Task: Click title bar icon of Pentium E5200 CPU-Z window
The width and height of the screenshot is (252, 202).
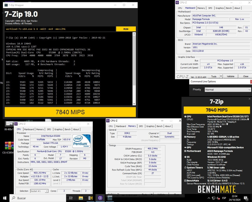Action: (16, 124)
